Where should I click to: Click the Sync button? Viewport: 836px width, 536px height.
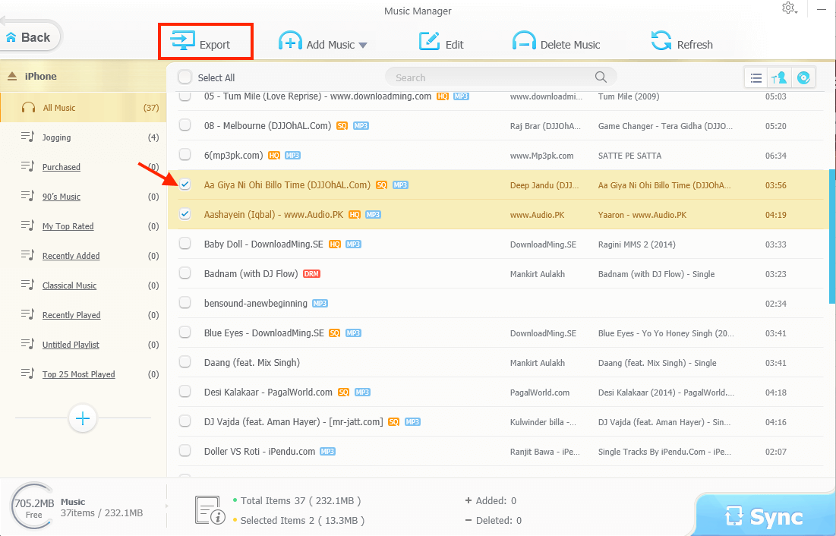[x=765, y=516]
